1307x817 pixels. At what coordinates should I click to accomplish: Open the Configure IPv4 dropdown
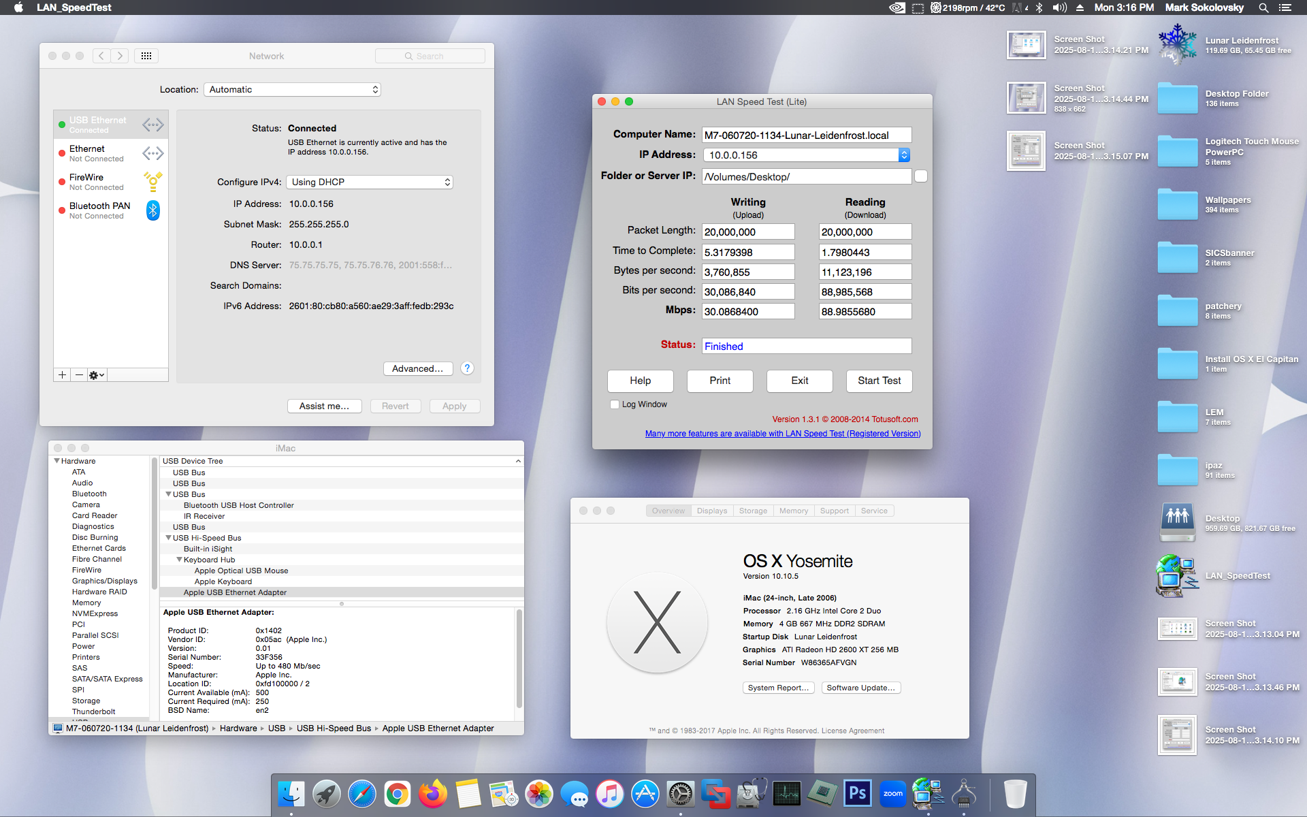point(370,182)
